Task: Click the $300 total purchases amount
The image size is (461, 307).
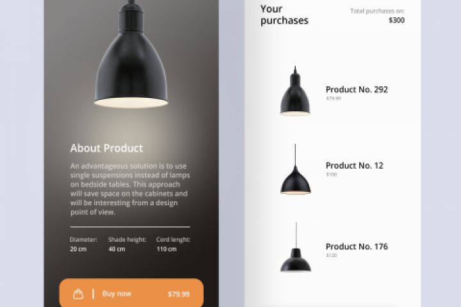Action: 396,20
